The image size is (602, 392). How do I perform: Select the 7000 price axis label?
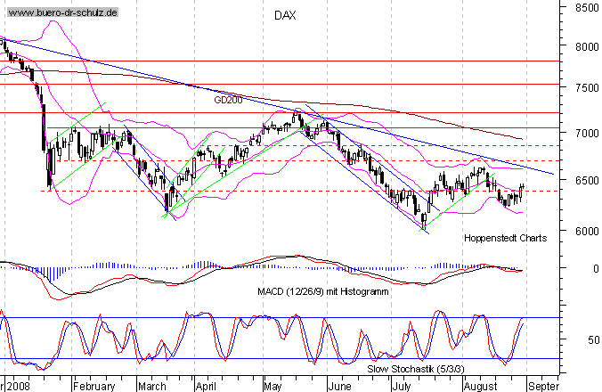[585, 134]
